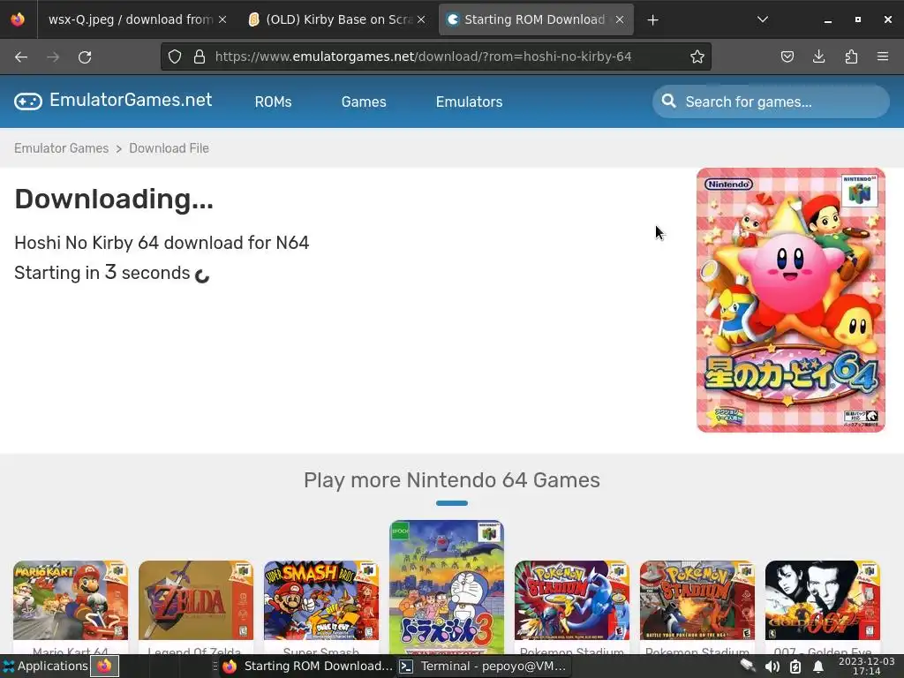904x678 pixels.
Task: Click the Download File breadcrumb
Action: point(169,148)
